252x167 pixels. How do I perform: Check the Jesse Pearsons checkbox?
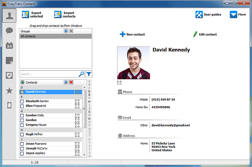[x=22, y=144]
